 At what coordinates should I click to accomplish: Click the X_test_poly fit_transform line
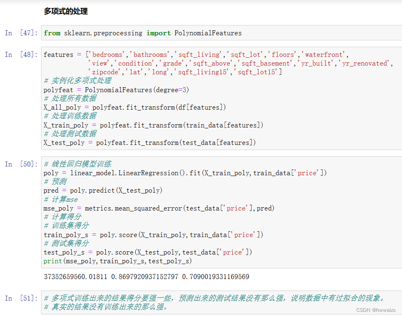pos(150,143)
